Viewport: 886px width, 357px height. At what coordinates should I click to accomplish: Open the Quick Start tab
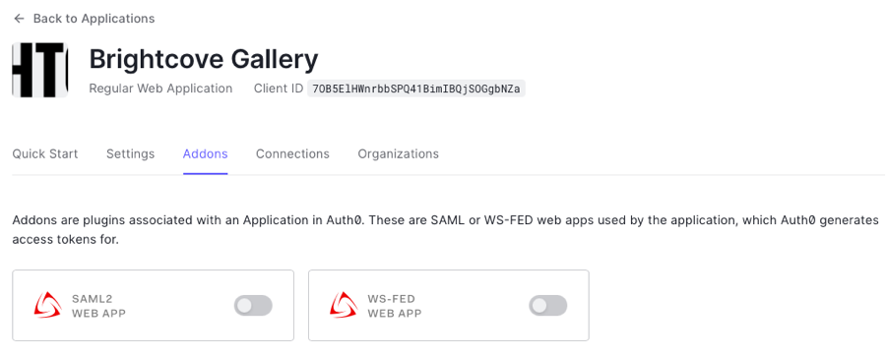tap(45, 154)
